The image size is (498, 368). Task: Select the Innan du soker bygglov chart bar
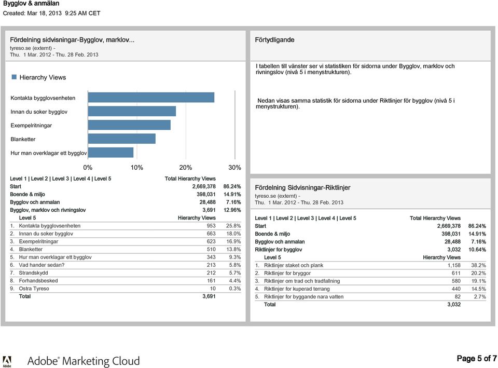click(x=132, y=111)
